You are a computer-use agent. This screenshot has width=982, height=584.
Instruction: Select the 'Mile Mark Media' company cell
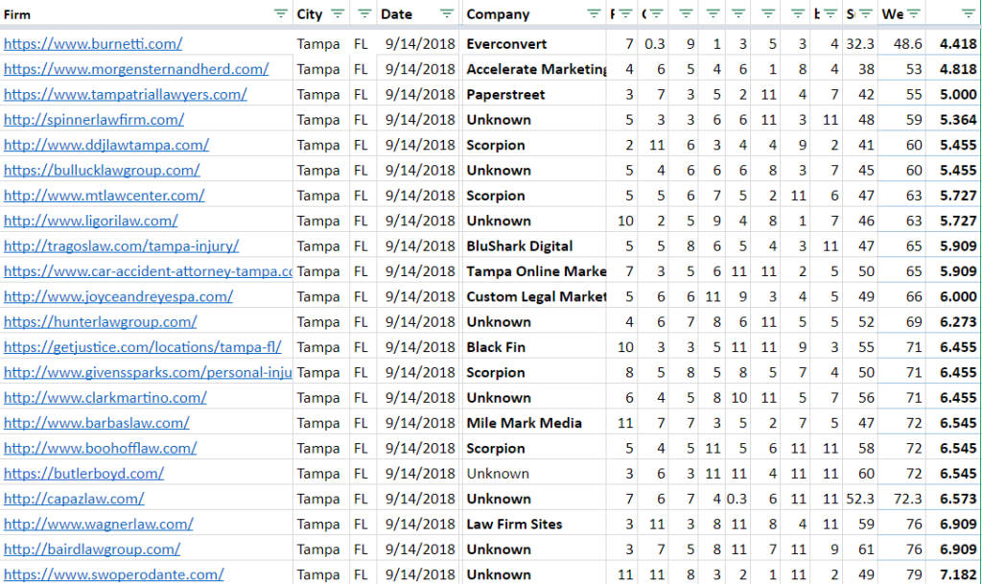tap(533, 423)
